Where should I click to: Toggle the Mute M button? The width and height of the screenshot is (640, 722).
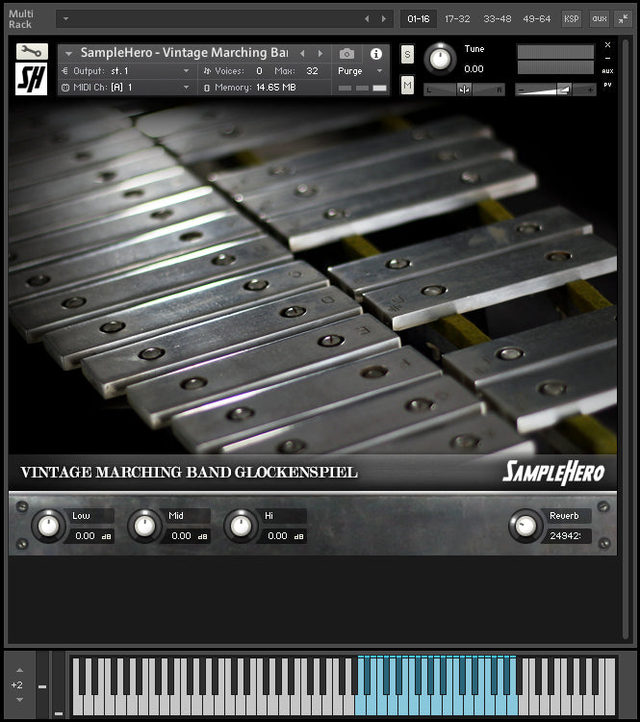click(x=407, y=85)
